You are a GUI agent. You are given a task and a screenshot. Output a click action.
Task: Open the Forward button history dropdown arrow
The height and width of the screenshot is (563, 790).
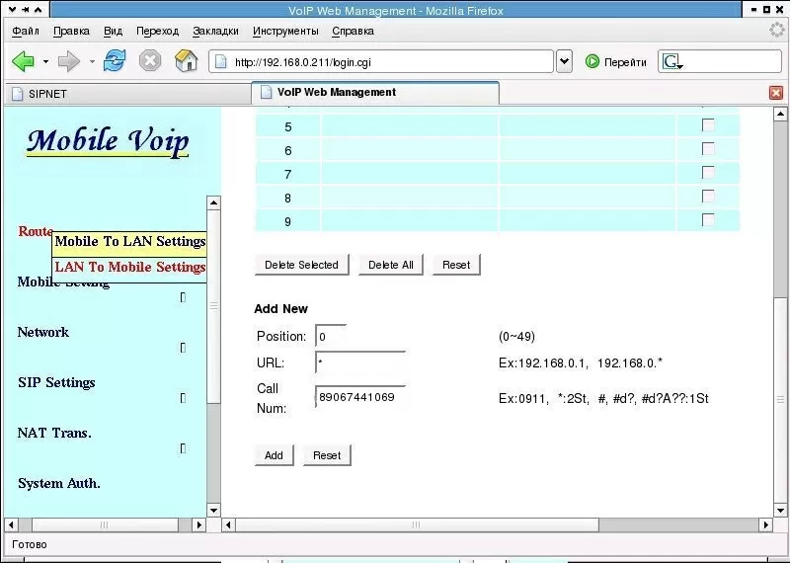click(x=92, y=61)
